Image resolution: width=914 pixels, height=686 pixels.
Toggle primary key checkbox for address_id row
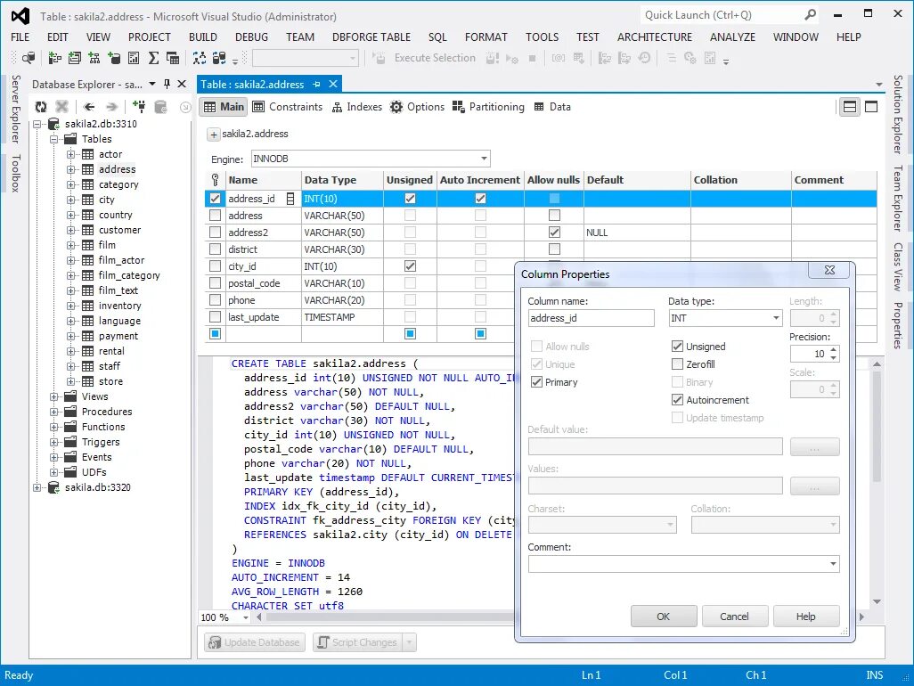pyautogui.click(x=215, y=199)
